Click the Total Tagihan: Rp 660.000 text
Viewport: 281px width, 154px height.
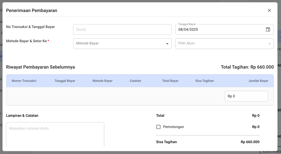[247, 67]
